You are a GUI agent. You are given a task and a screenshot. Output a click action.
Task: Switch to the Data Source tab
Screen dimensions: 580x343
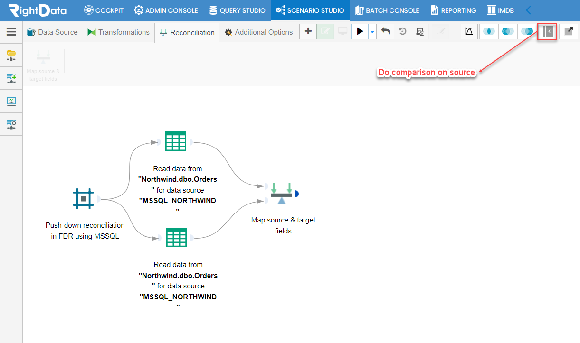[52, 32]
